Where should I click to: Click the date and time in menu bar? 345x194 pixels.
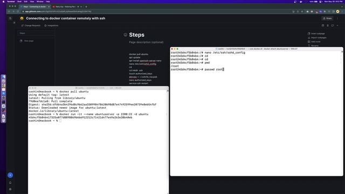click(x=333, y=2)
